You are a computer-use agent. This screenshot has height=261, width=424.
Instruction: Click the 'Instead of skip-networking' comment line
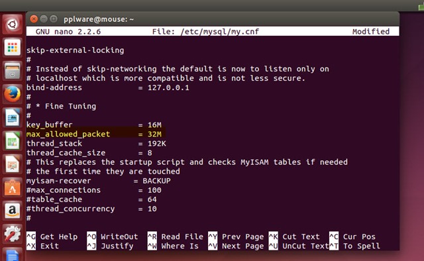[178, 69]
